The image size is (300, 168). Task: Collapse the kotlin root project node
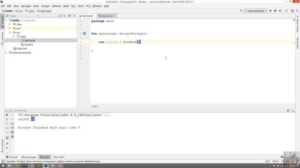coord(6,20)
